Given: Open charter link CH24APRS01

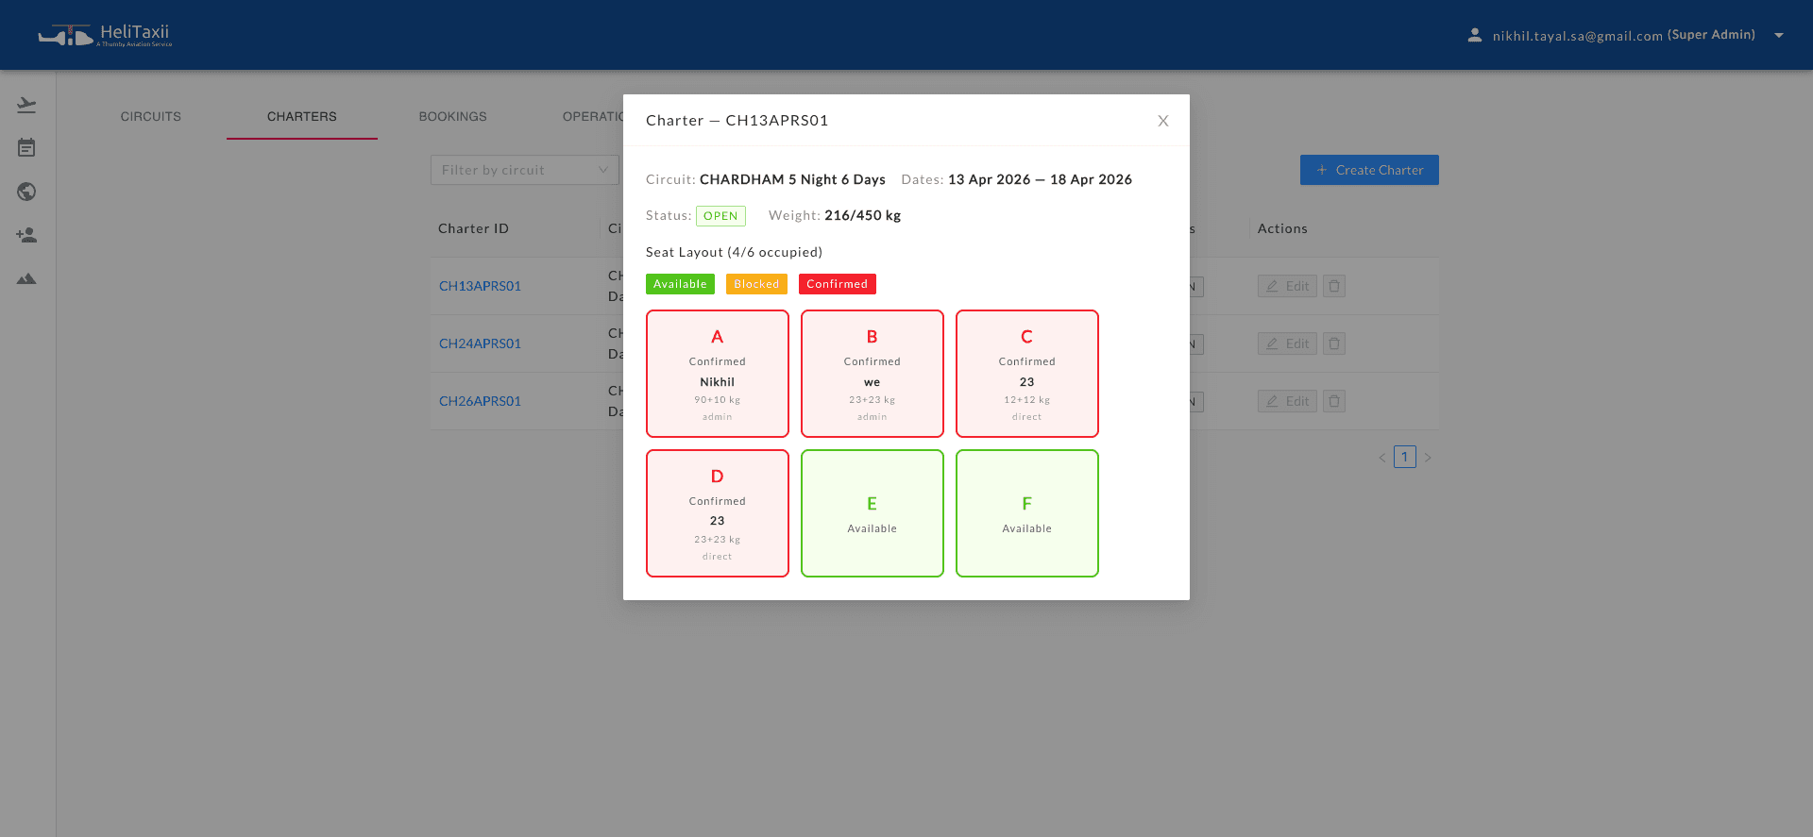Looking at the screenshot, I should pyautogui.click(x=480, y=343).
